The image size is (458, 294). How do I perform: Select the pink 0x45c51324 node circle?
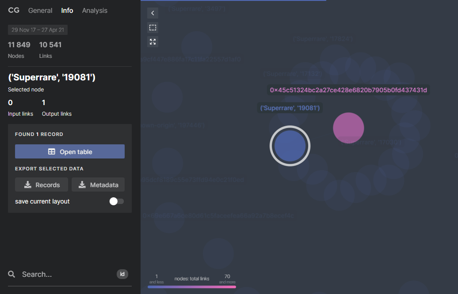[x=348, y=128]
